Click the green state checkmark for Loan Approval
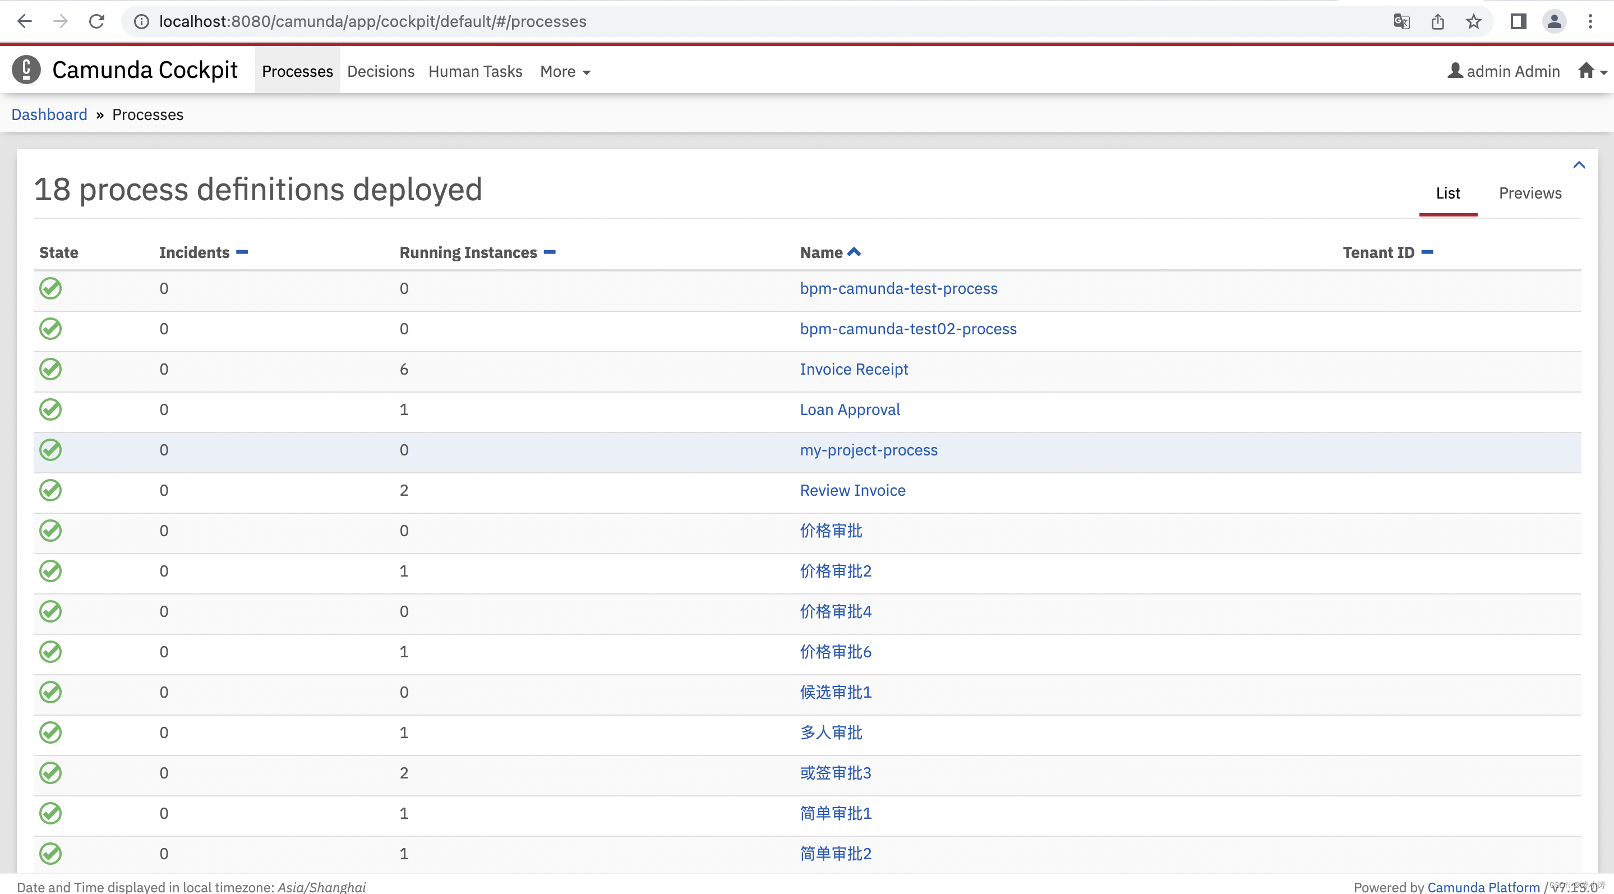This screenshot has width=1614, height=894. coord(49,409)
